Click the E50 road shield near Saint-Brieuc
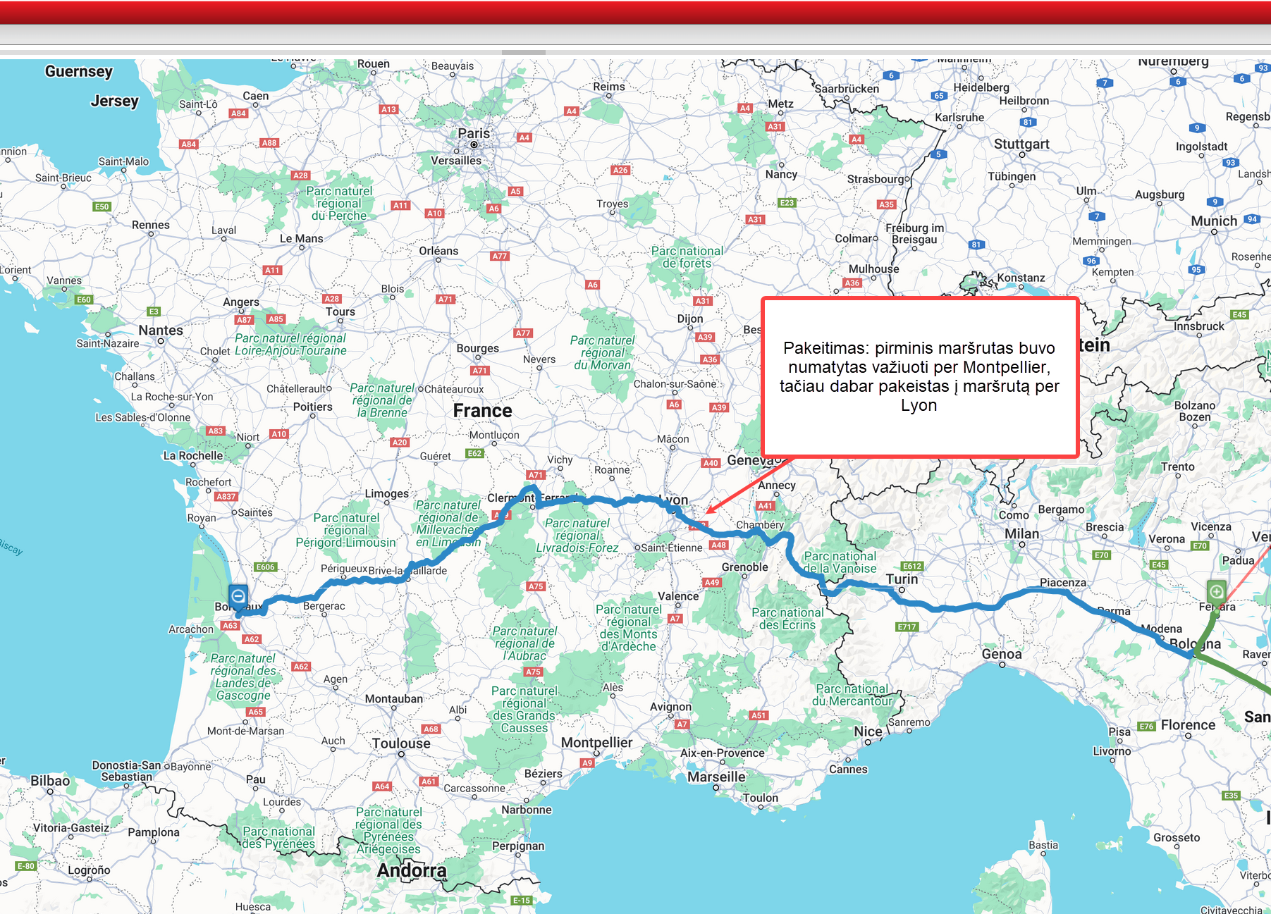Screen dimensions: 1271x914 coord(102,206)
